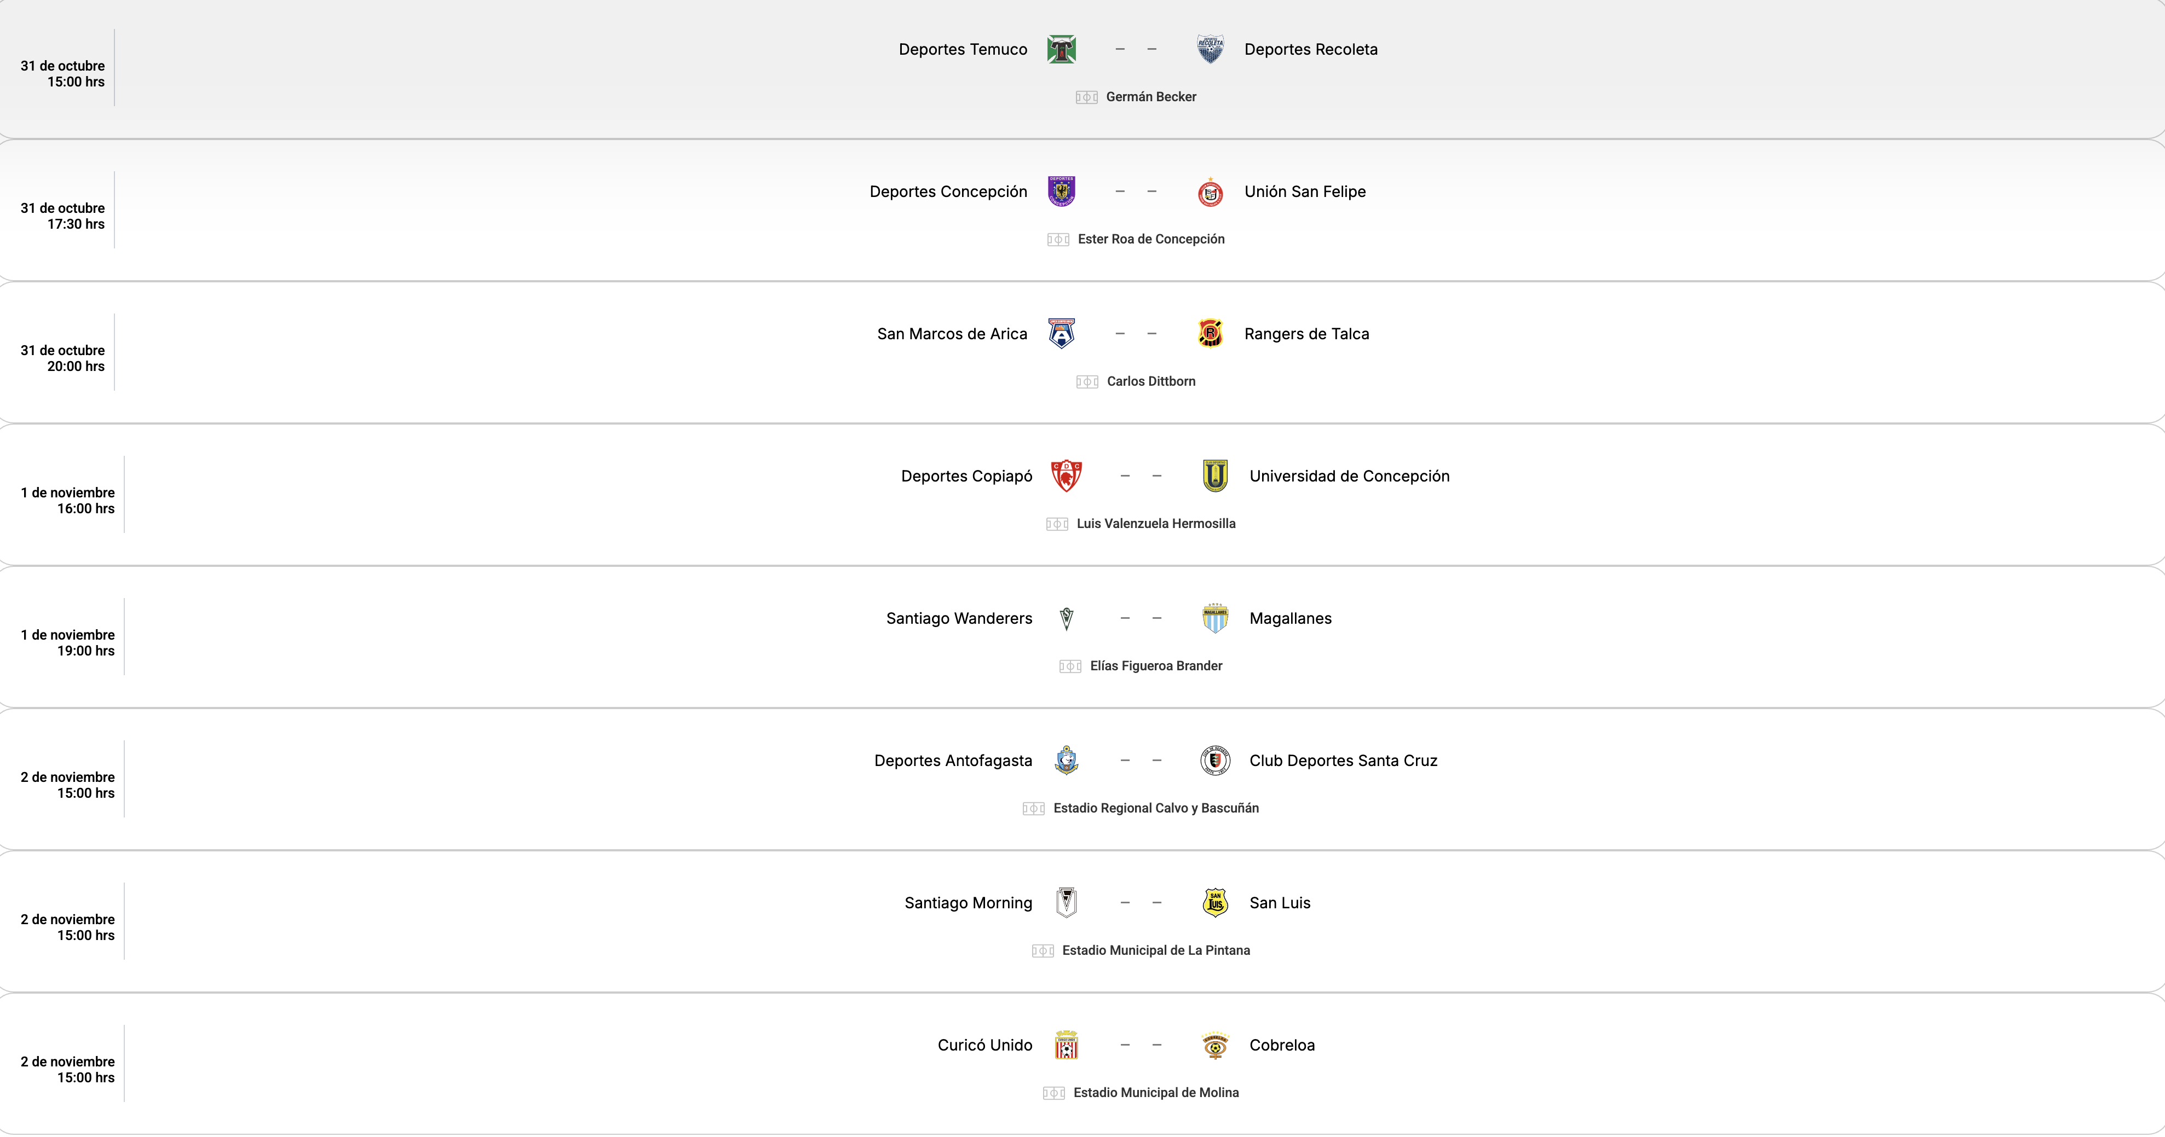Screen dimensions: 2165x1137
Task: Open the Deportes Copiapó club crest
Action: pos(1067,476)
